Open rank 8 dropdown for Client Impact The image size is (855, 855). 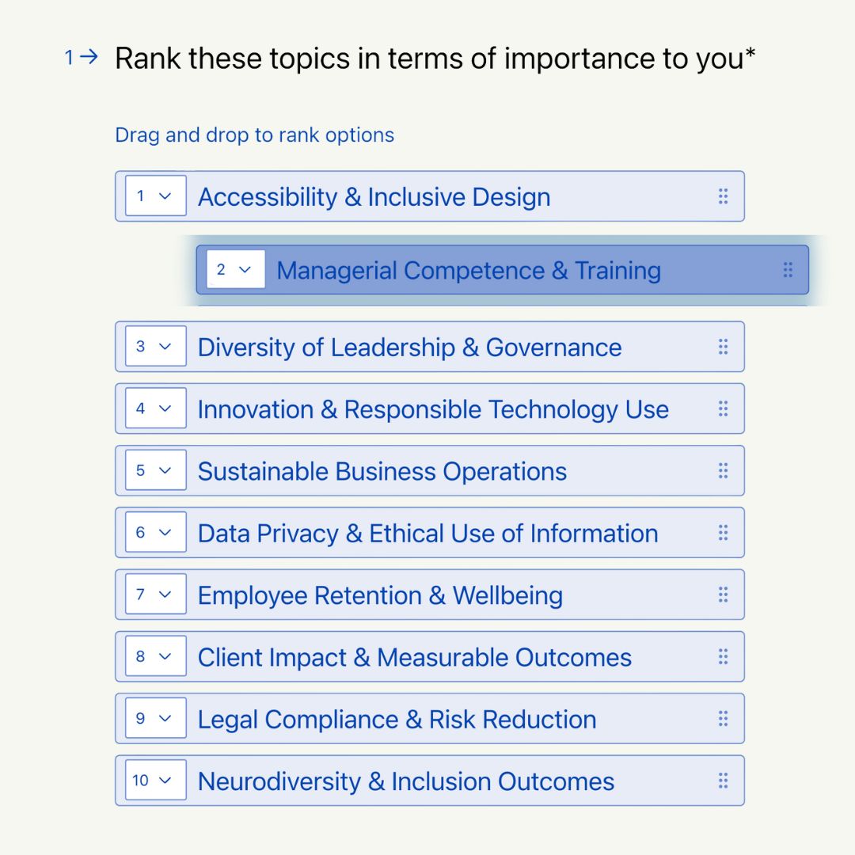point(155,657)
